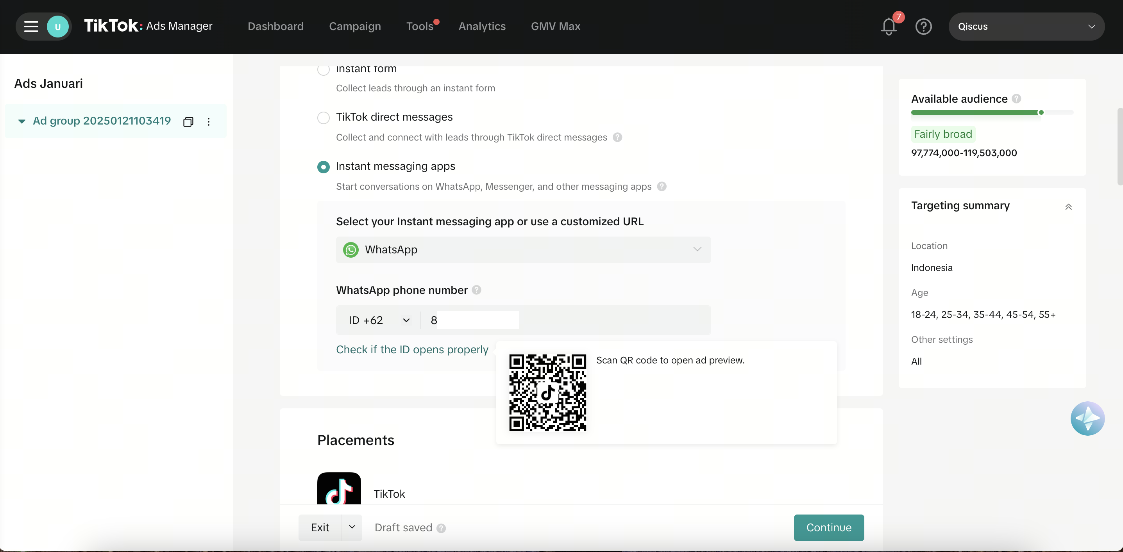Click the TikTok placement app icon
The width and height of the screenshot is (1123, 552).
[339, 488]
